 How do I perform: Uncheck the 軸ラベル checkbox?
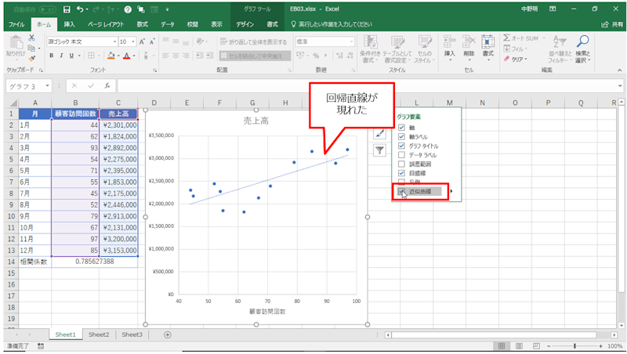coord(402,135)
